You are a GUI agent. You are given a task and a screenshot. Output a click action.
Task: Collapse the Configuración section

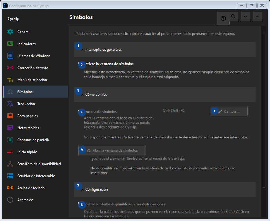(165, 189)
